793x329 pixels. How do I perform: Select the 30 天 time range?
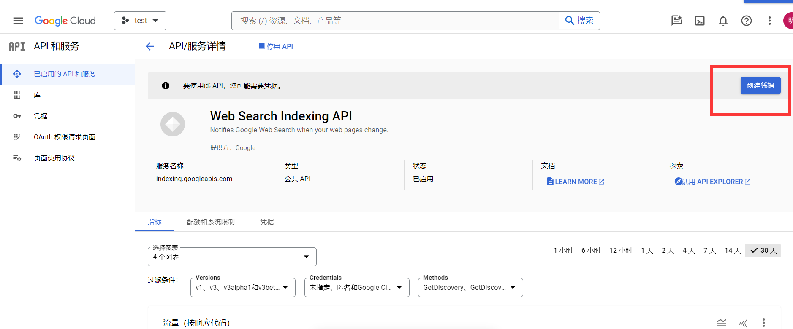(x=763, y=251)
